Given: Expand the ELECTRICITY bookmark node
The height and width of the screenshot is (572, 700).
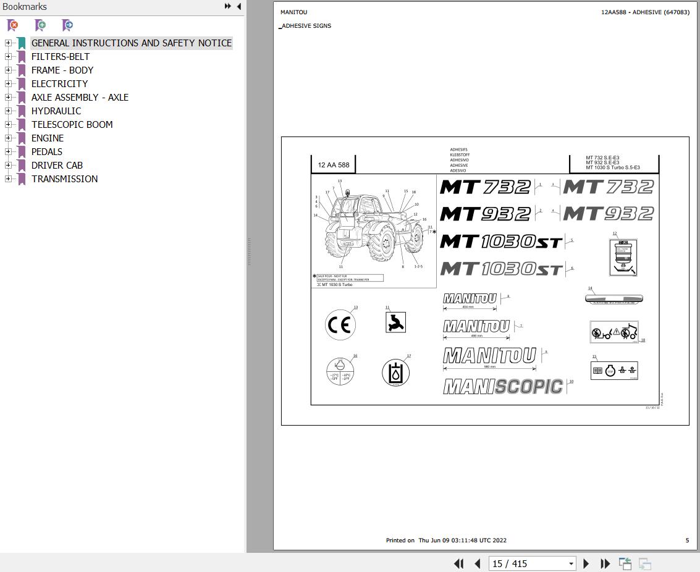Looking at the screenshot, I should (8, 84).
